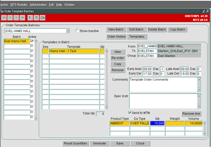
Task: Click the Early Del time field 17:00
Action: (147, 74)
